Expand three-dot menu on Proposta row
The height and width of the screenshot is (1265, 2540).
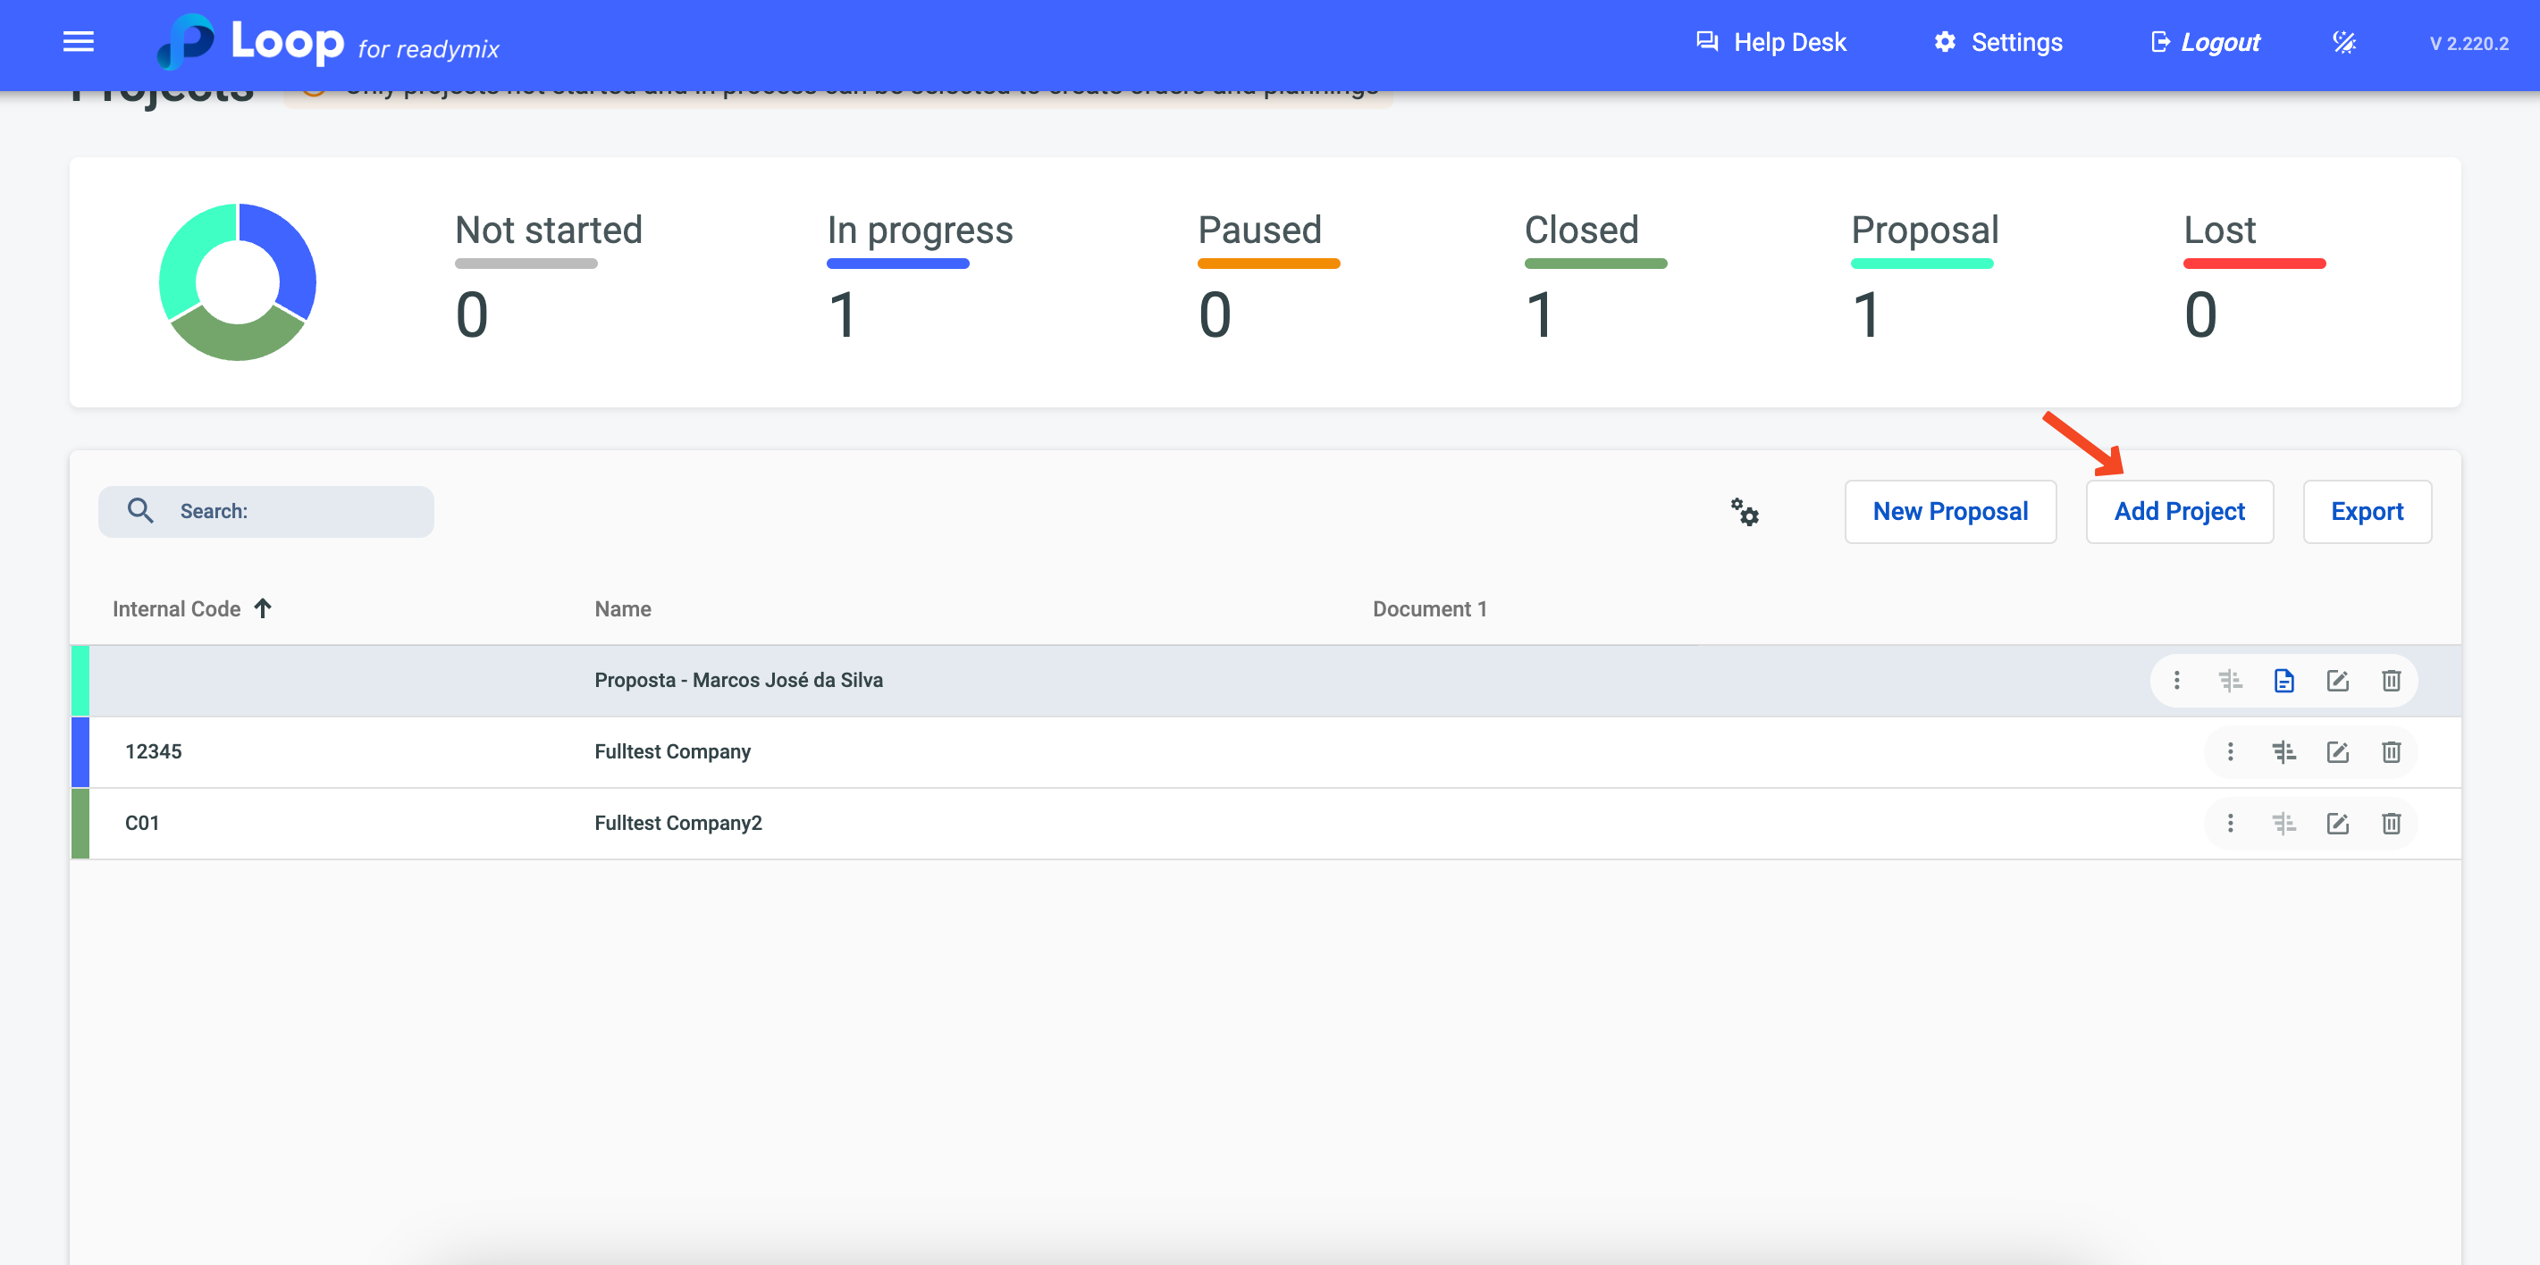tap(2176, 681)
